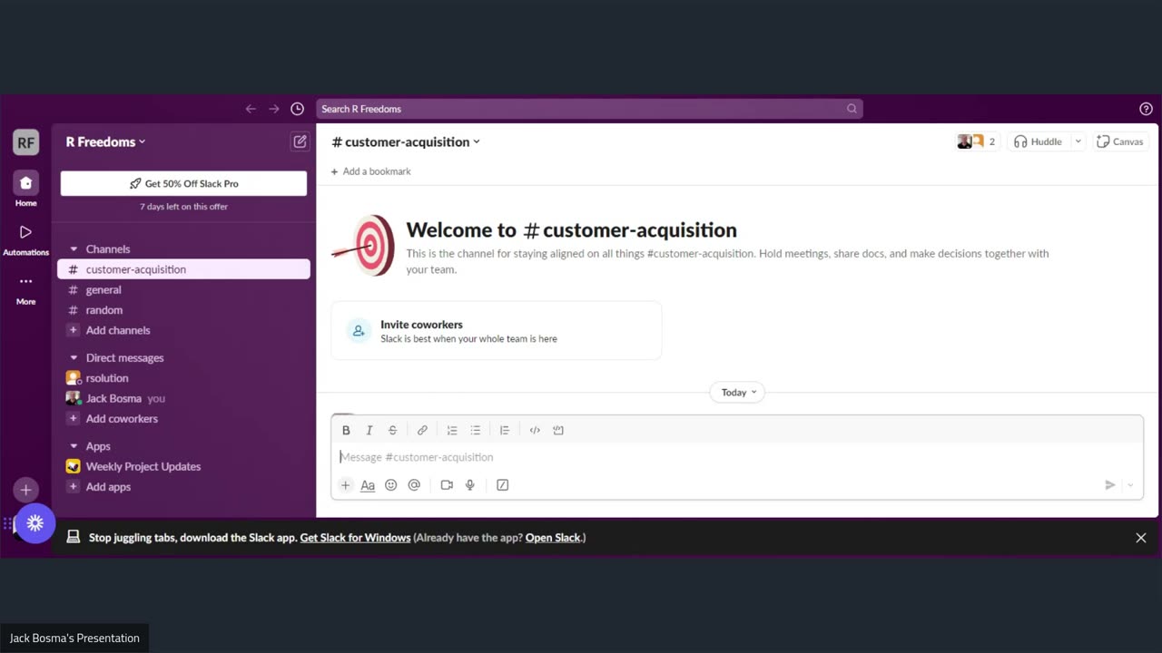Apply blockquote formatting
Viewport: 1162px width, 653px height.
pyautogui.click(x=505, y=430)
